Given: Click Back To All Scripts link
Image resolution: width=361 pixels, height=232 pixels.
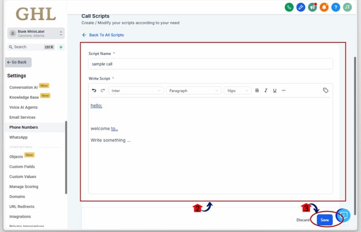Looking at the screenshot, I should [103, 35].
